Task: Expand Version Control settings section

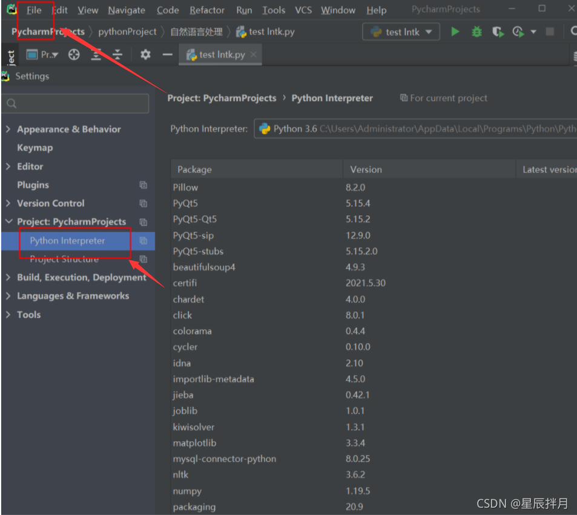Action: point(8,203)
